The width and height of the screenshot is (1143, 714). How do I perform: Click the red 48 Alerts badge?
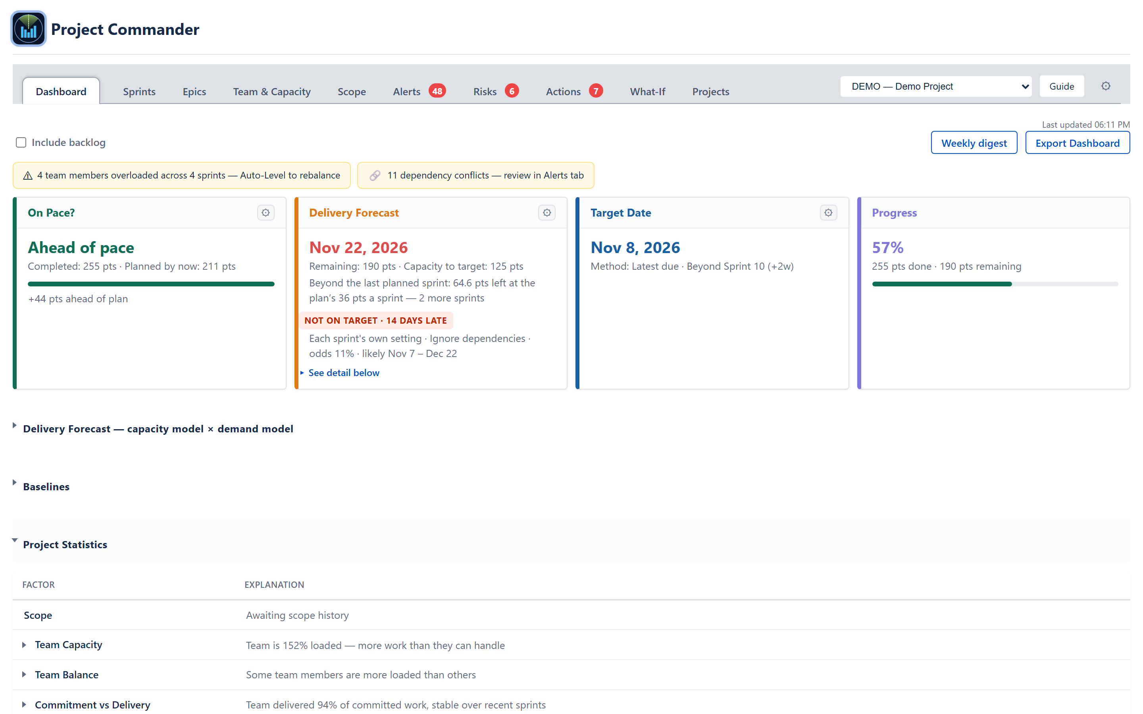(437, 91)
